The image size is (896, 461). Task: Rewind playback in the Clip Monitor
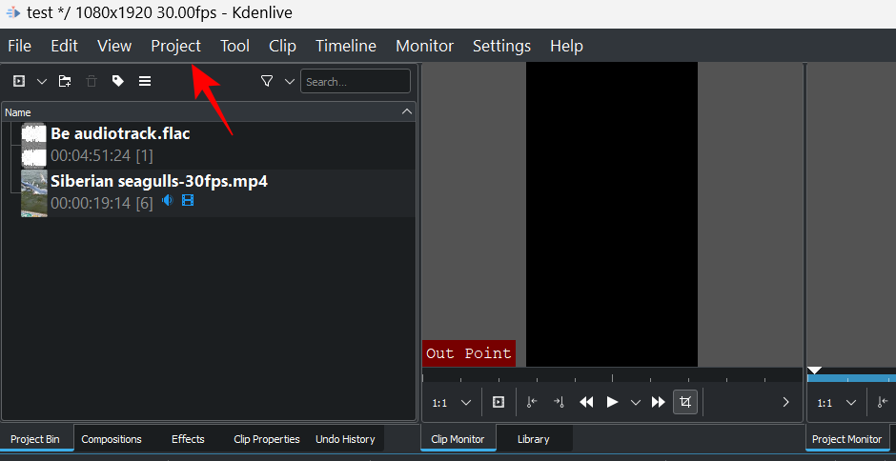click(x=586, y=402)
